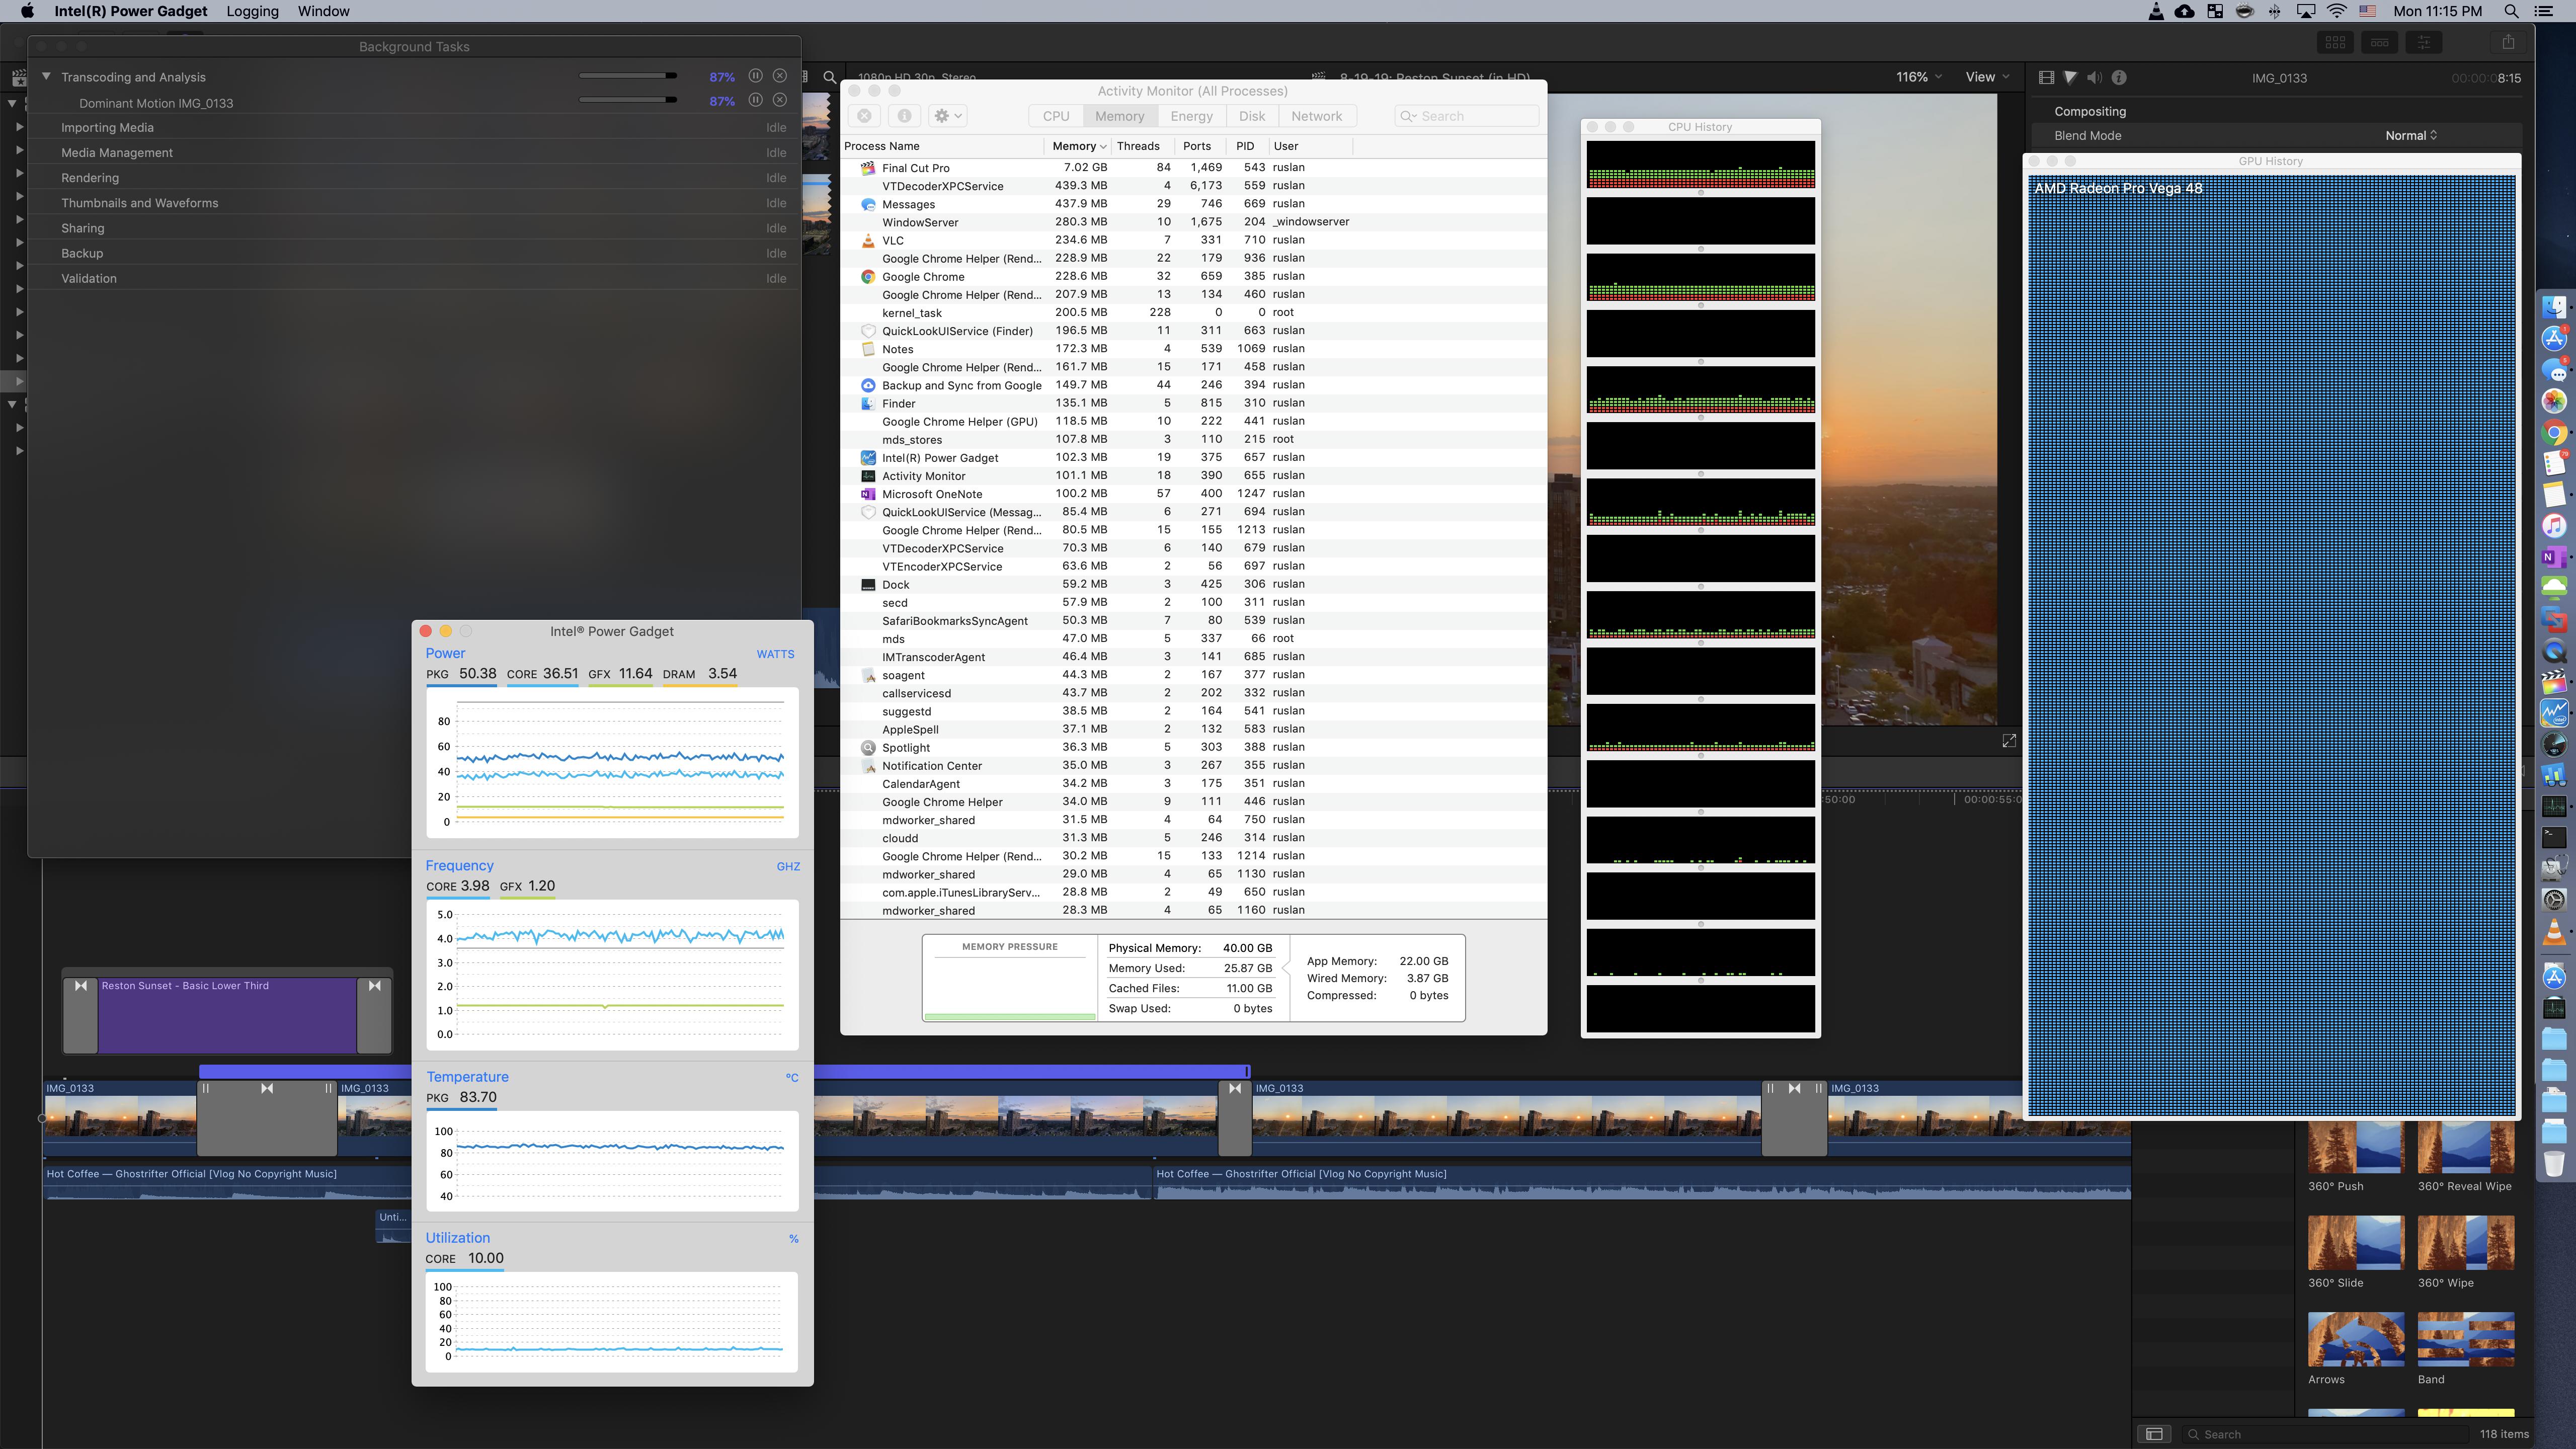Open the Blend Mode Normal dropdown

2410,135
